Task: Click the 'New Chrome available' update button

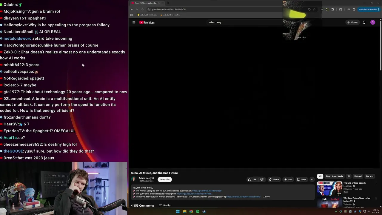Action: tap(369, 9)
